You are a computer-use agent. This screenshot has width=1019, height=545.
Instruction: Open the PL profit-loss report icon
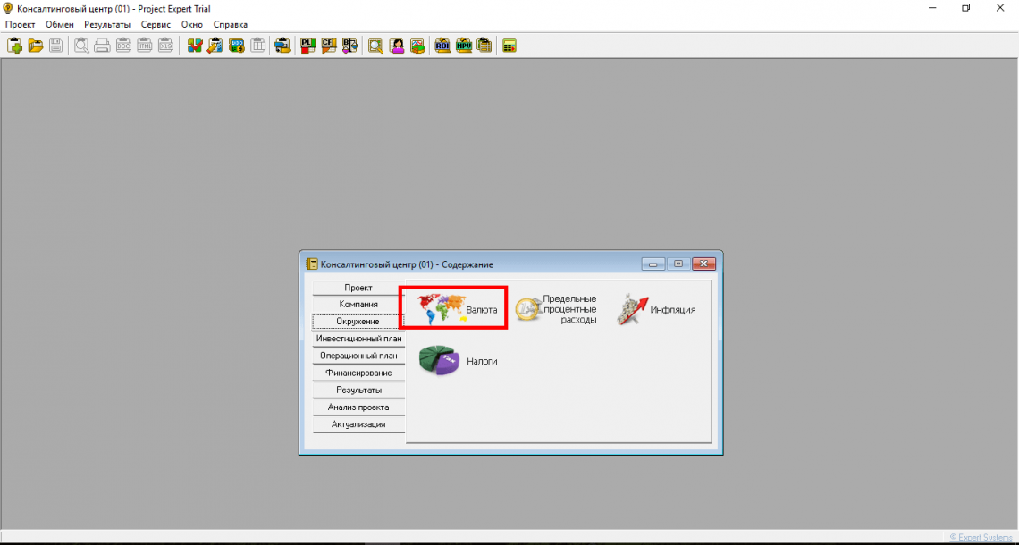pyautogui.click(x=307, y=46)
